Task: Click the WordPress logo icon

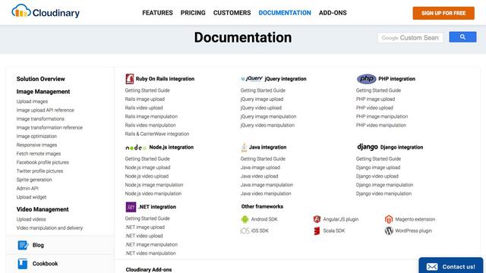Action: click(x=389, y=231)
